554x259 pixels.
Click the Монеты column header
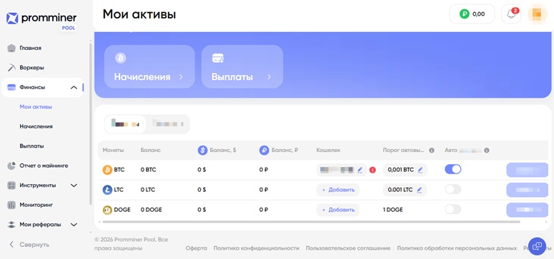point(113,150)
